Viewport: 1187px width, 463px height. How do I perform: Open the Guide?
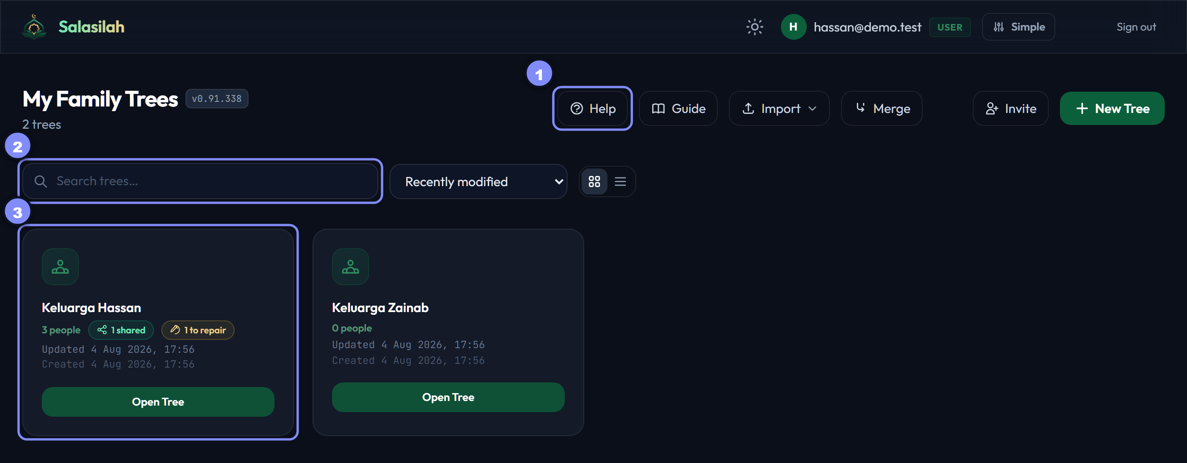pos(678,108)
